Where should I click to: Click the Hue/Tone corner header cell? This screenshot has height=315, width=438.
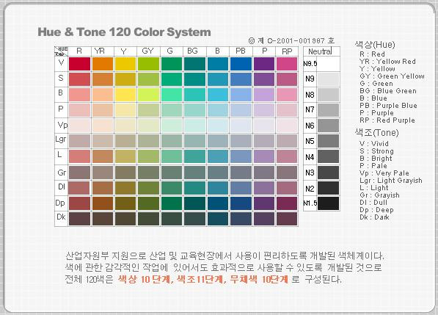click(x=61, y=51)
